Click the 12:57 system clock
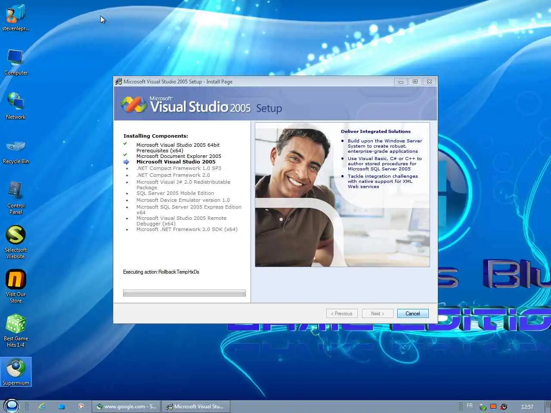Image resolution: width=551 pixels, height=413 pixels. point(527,407)
